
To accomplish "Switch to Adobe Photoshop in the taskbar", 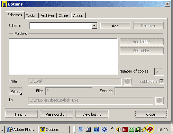I will coord(21,130).
